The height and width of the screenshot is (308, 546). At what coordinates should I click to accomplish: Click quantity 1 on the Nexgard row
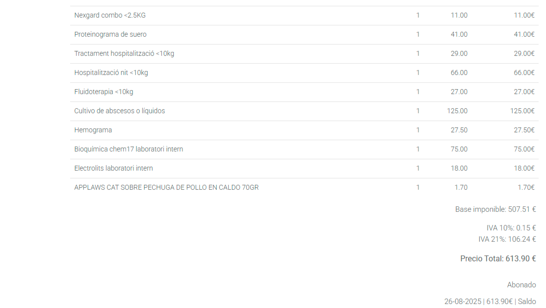tap(418, 15)
